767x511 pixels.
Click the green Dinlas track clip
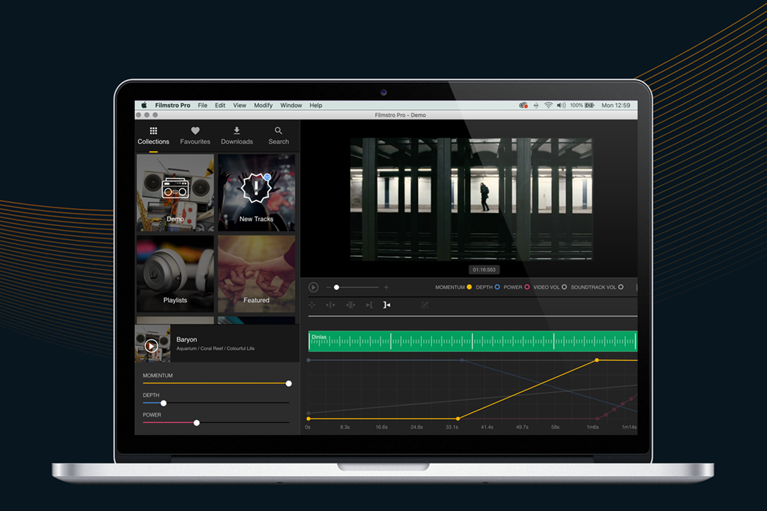coord(472,341)
